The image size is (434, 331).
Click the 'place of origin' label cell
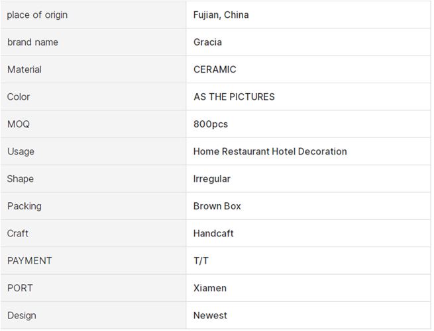37,15
